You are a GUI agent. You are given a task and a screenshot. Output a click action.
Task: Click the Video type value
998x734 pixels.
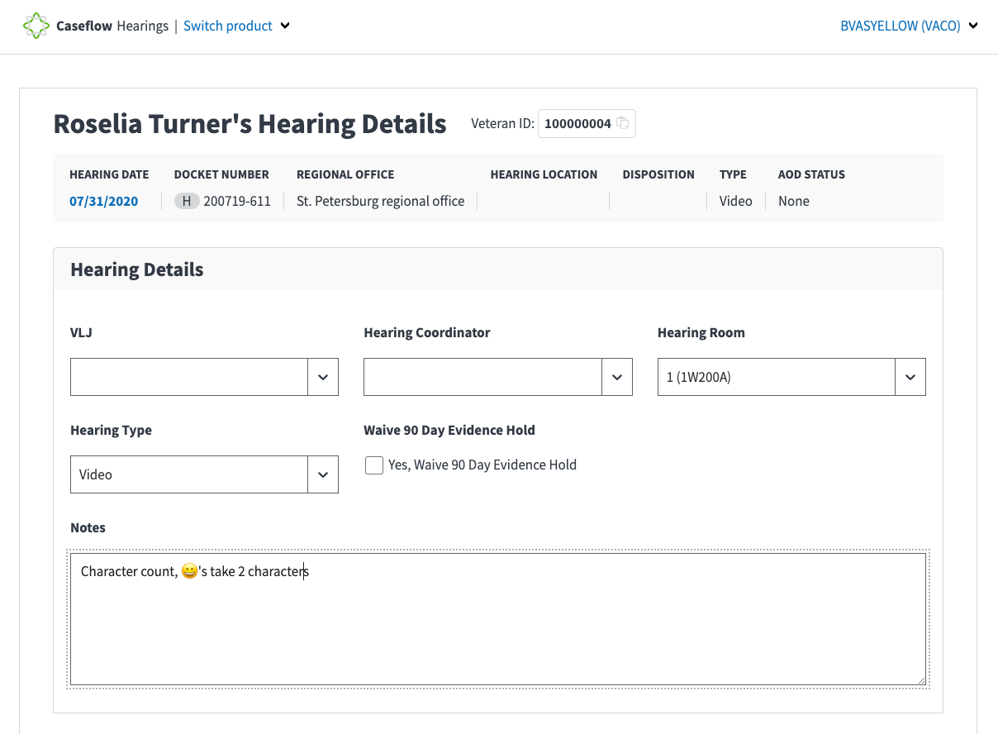coord(736,201)
